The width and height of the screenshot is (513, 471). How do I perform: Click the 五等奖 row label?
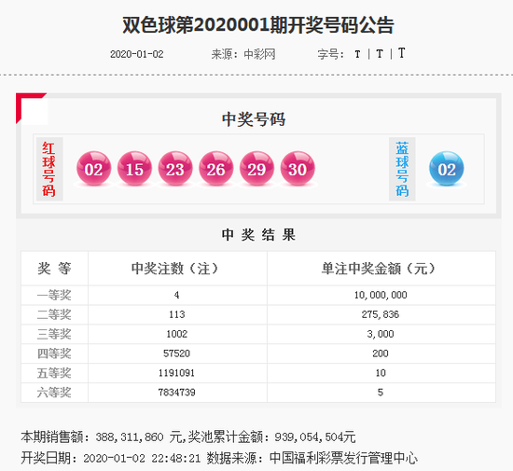pos(54,373)
